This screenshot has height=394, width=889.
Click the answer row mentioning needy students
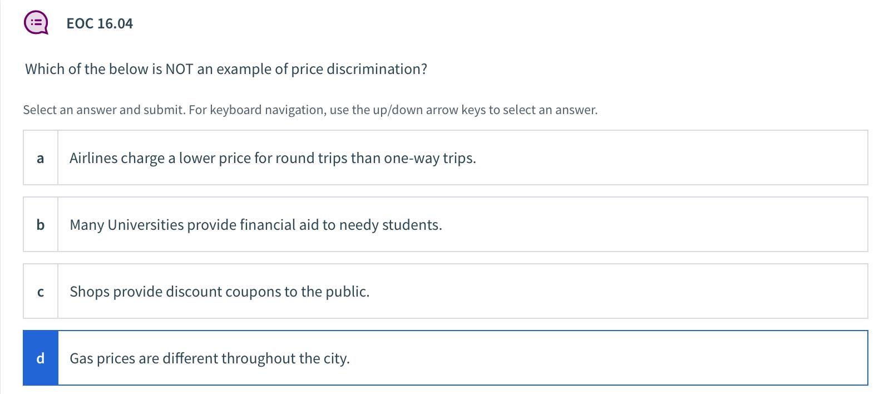(255, 225)
